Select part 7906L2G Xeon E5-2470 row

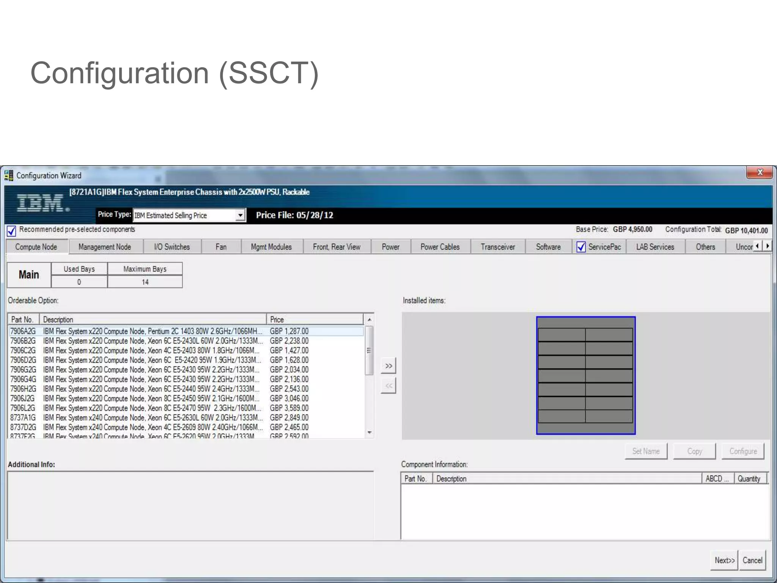186,408
